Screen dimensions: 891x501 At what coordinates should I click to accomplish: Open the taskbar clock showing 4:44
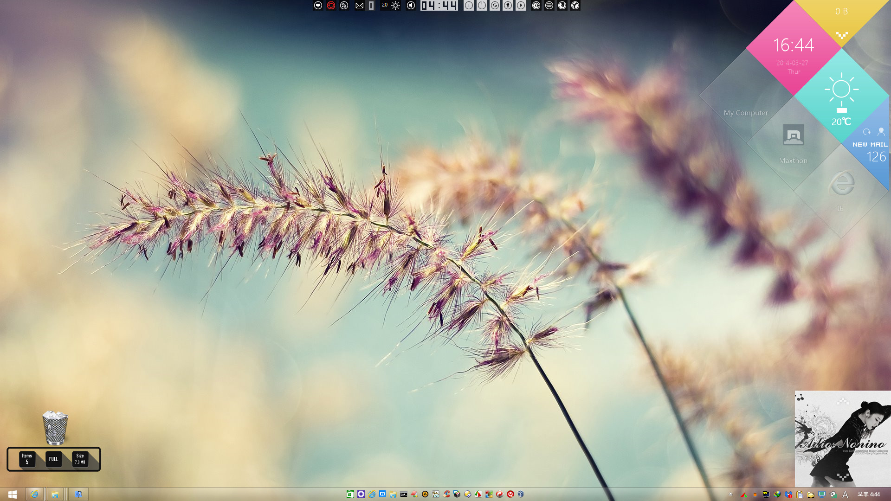pyautogui.click(x=869, y=495)
